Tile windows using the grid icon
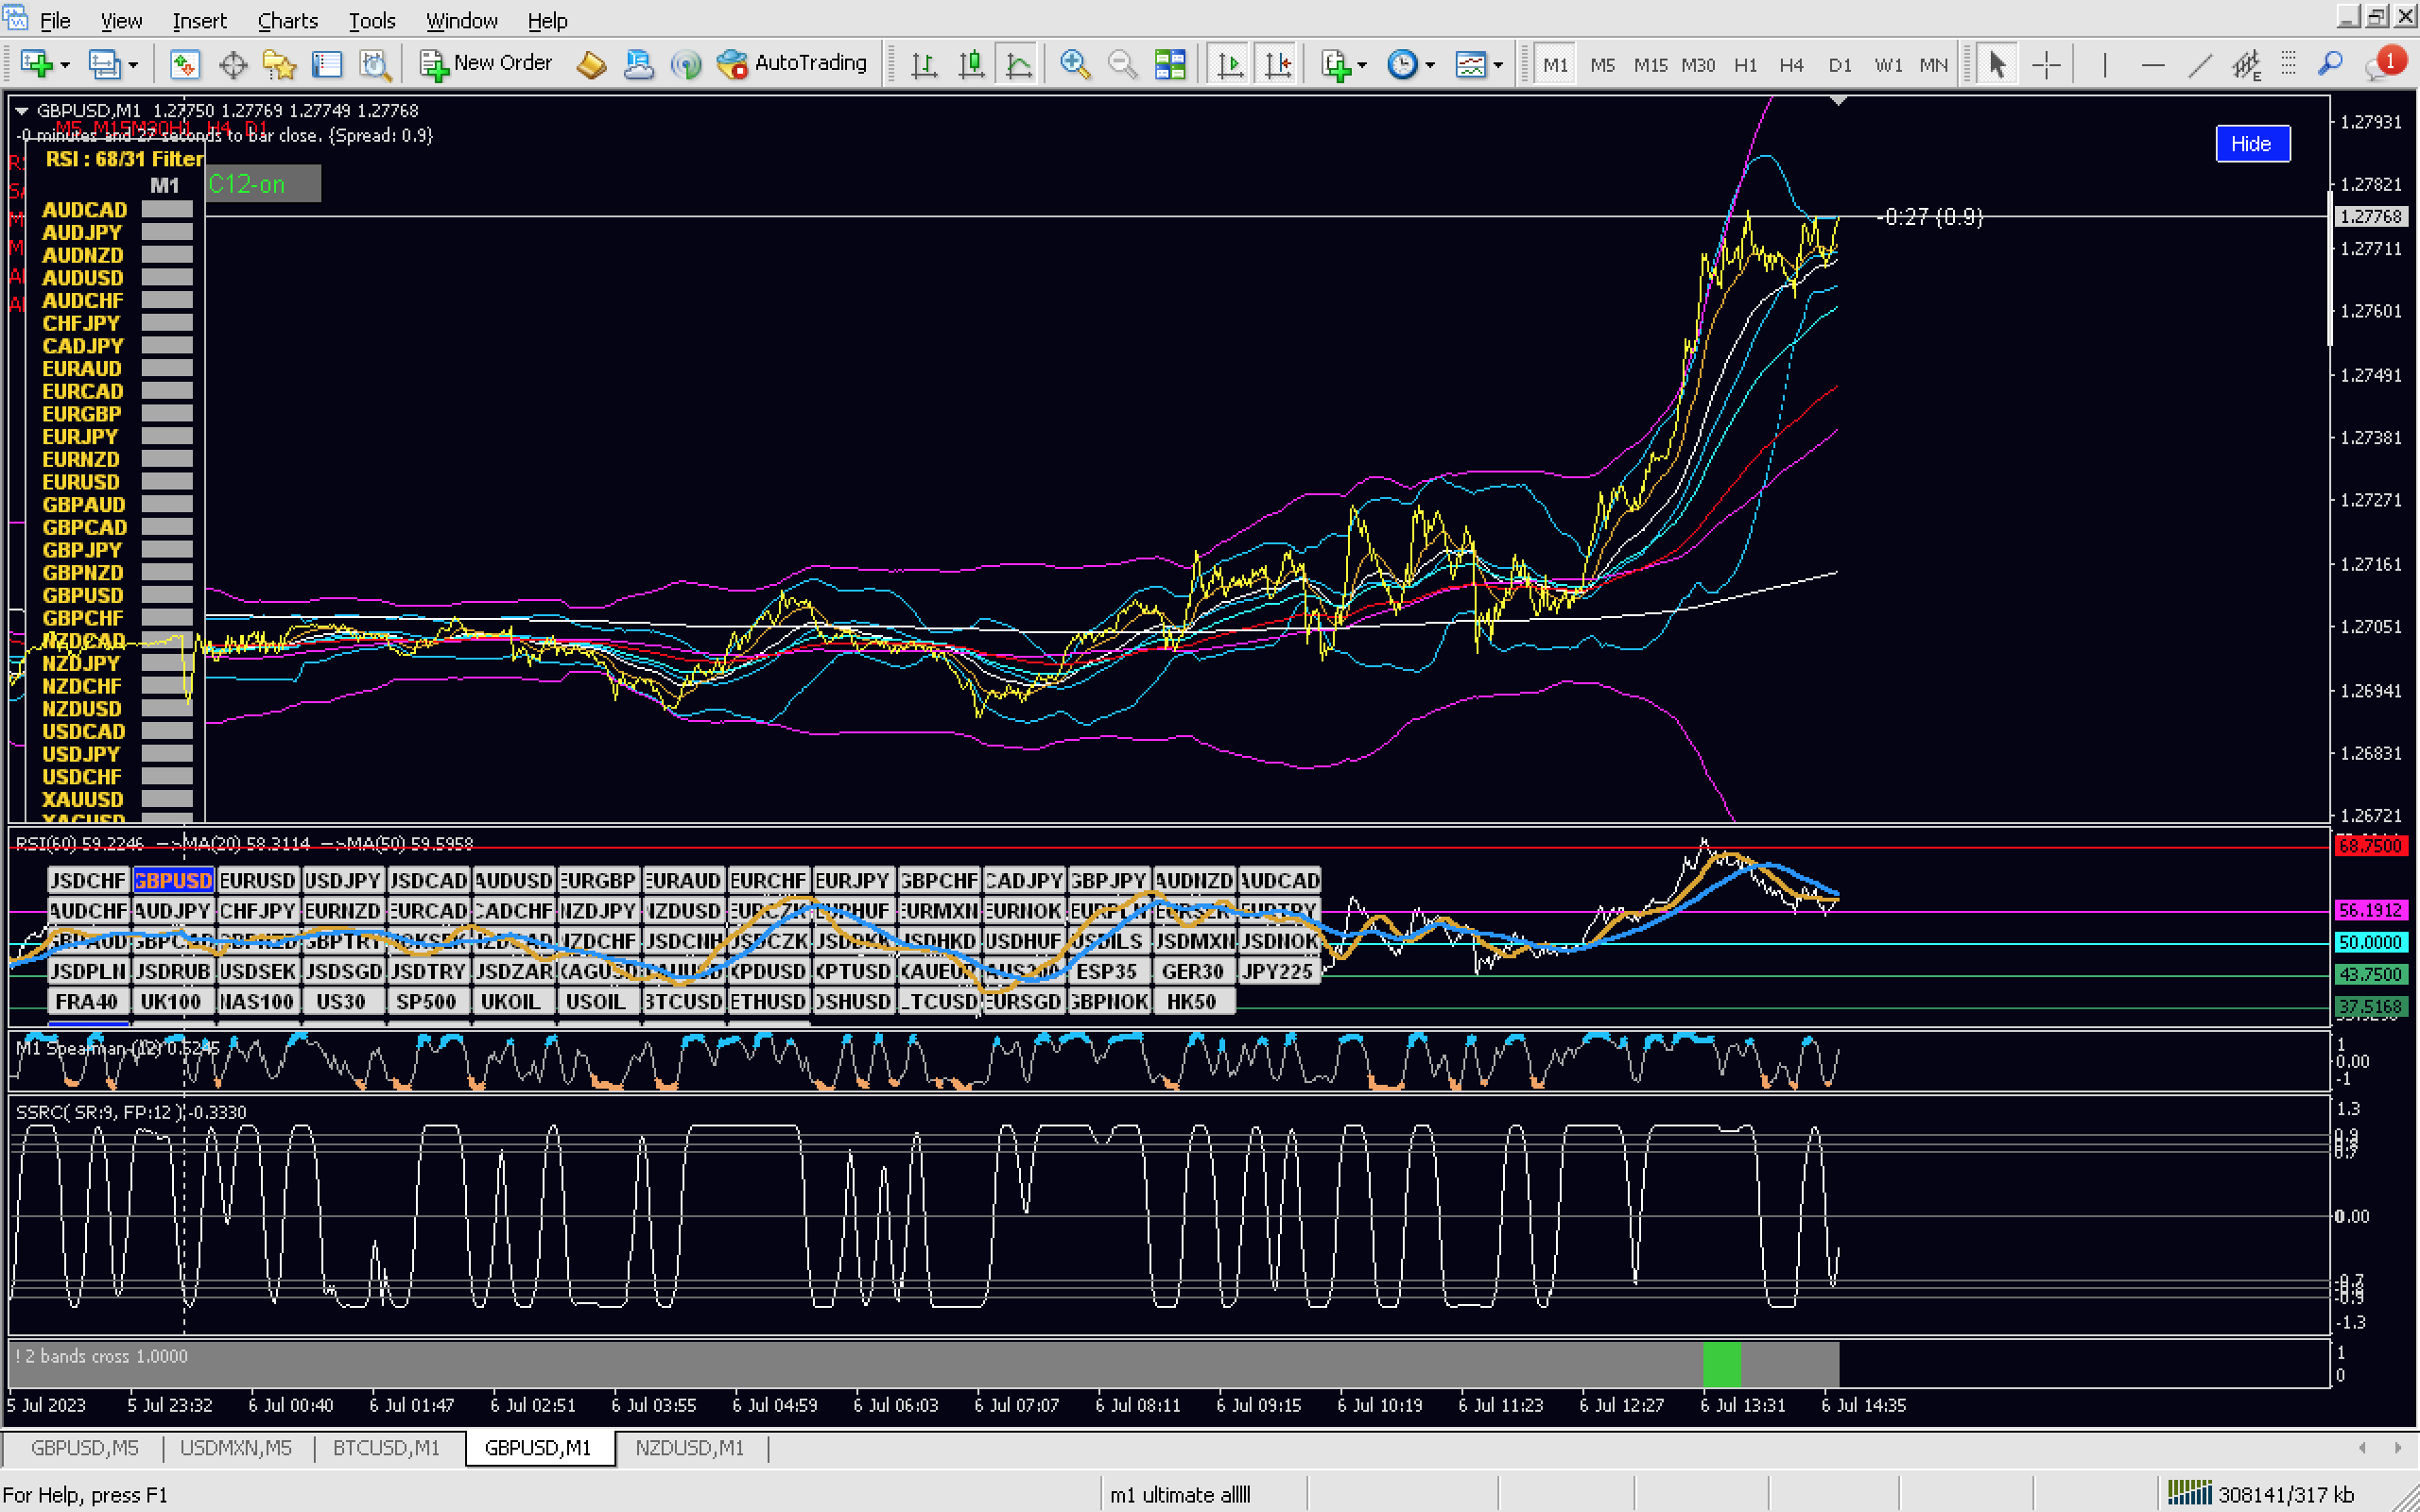This screenshot has width=2420, height=1512. click(x=1169, y=65)
